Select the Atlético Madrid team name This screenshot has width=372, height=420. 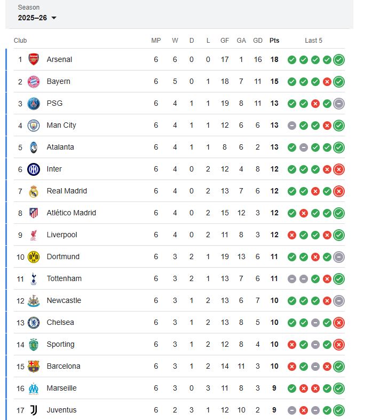click(71, 213)
